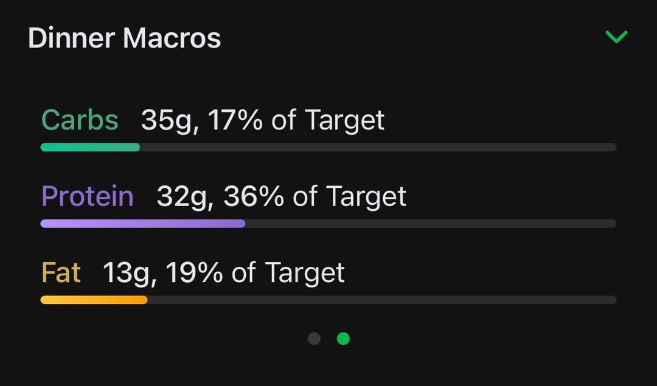Tap the green Carbs label
657x386 pixels.
(80, 120)
